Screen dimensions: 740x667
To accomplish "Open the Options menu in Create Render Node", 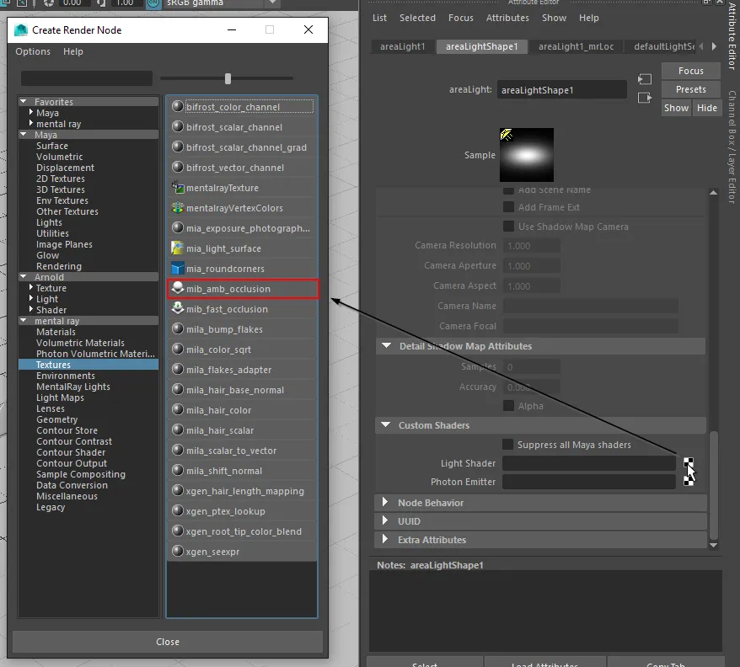I will pyautogui.click(x=33, y=51).
